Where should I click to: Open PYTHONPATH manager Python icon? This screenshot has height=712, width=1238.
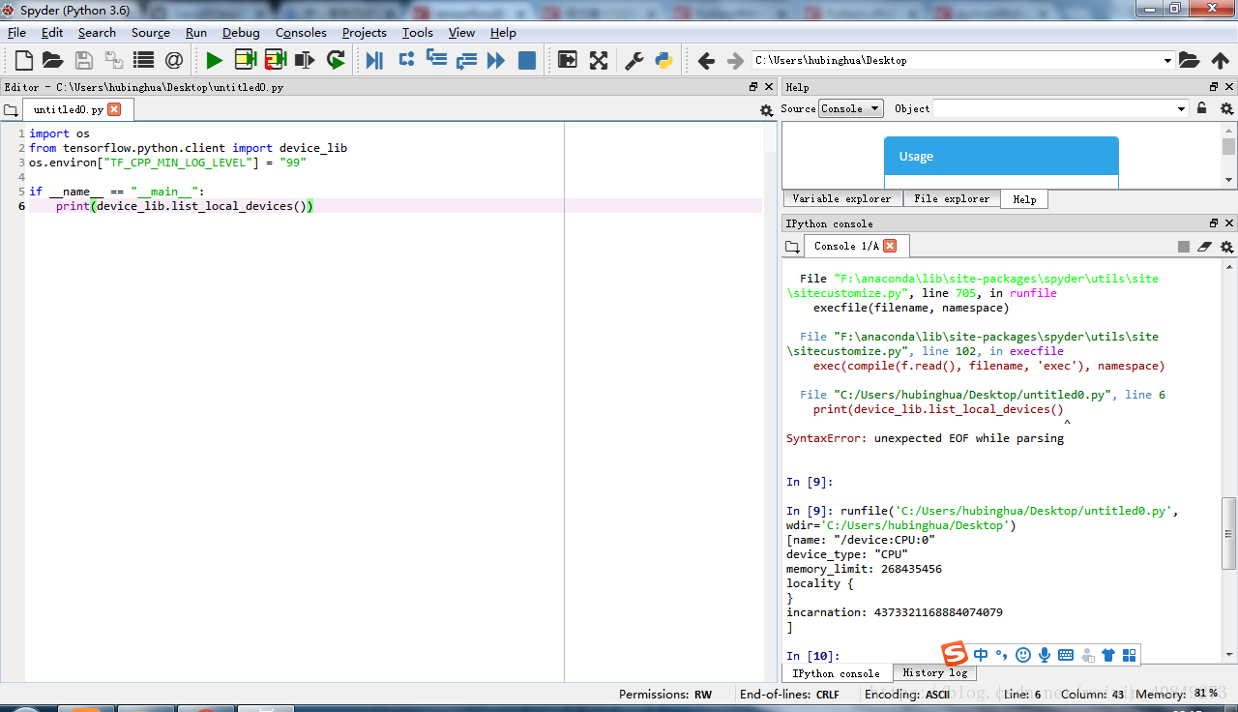point(663,61)
